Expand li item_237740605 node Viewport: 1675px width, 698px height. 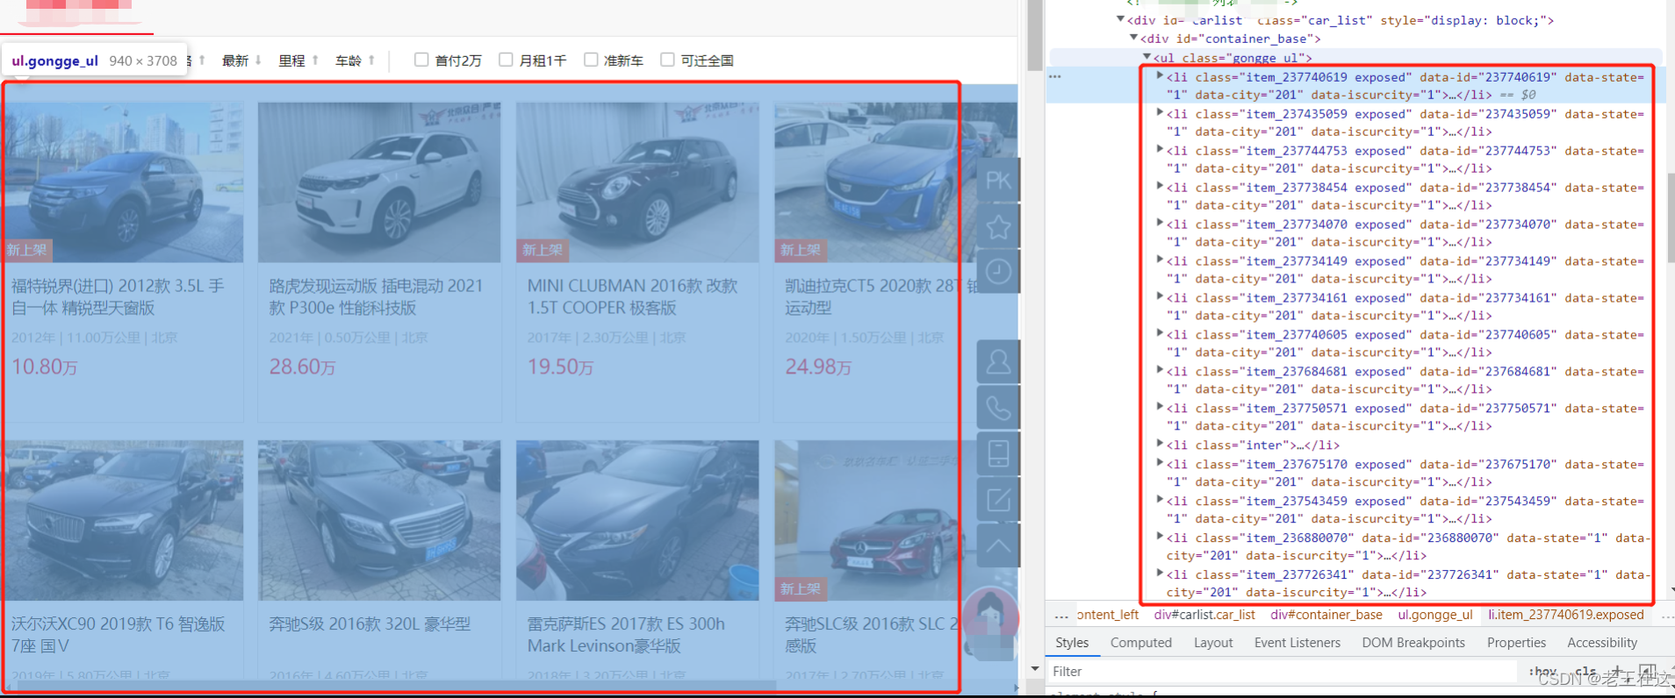(x=1160, y=334)
